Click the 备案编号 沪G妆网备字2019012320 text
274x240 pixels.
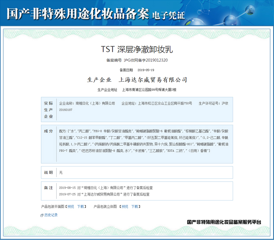pyautogui.click(x=137, y=60)
